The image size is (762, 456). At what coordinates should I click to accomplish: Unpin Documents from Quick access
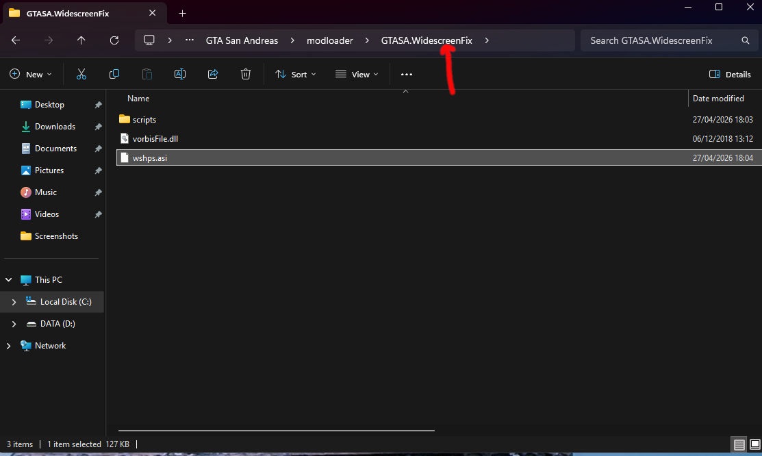(98, 149)
